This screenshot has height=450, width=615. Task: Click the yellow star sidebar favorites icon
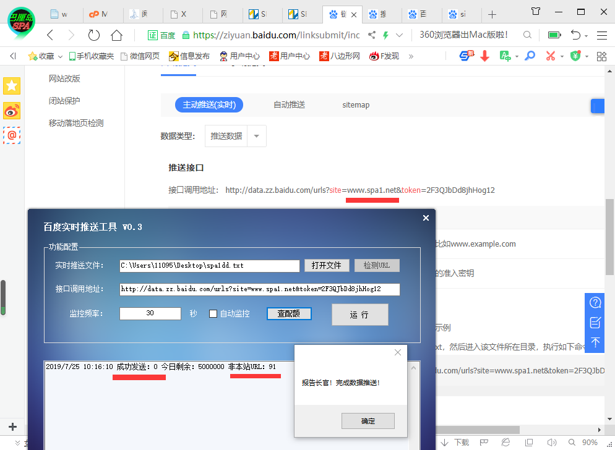tap(12, 87)
